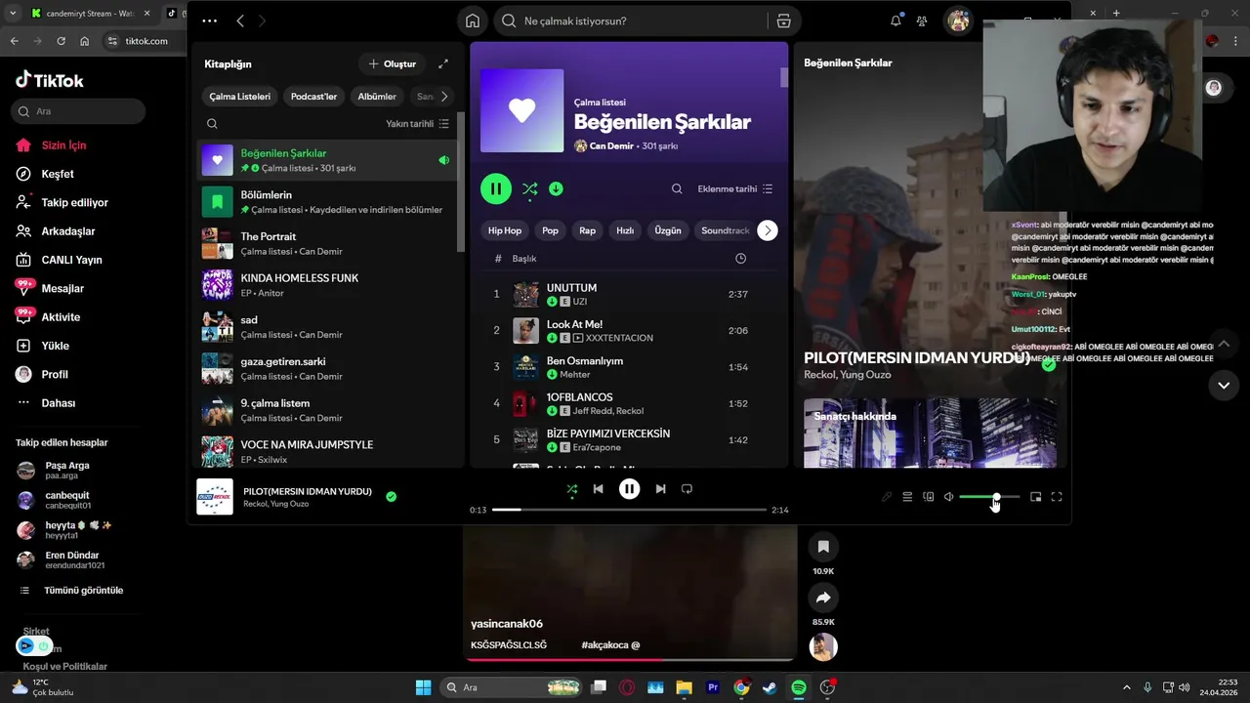This screenshot has height=703, width=1250.
Task: Open Yükle in TikTok sidebar
Action: [x=55, y=346]
